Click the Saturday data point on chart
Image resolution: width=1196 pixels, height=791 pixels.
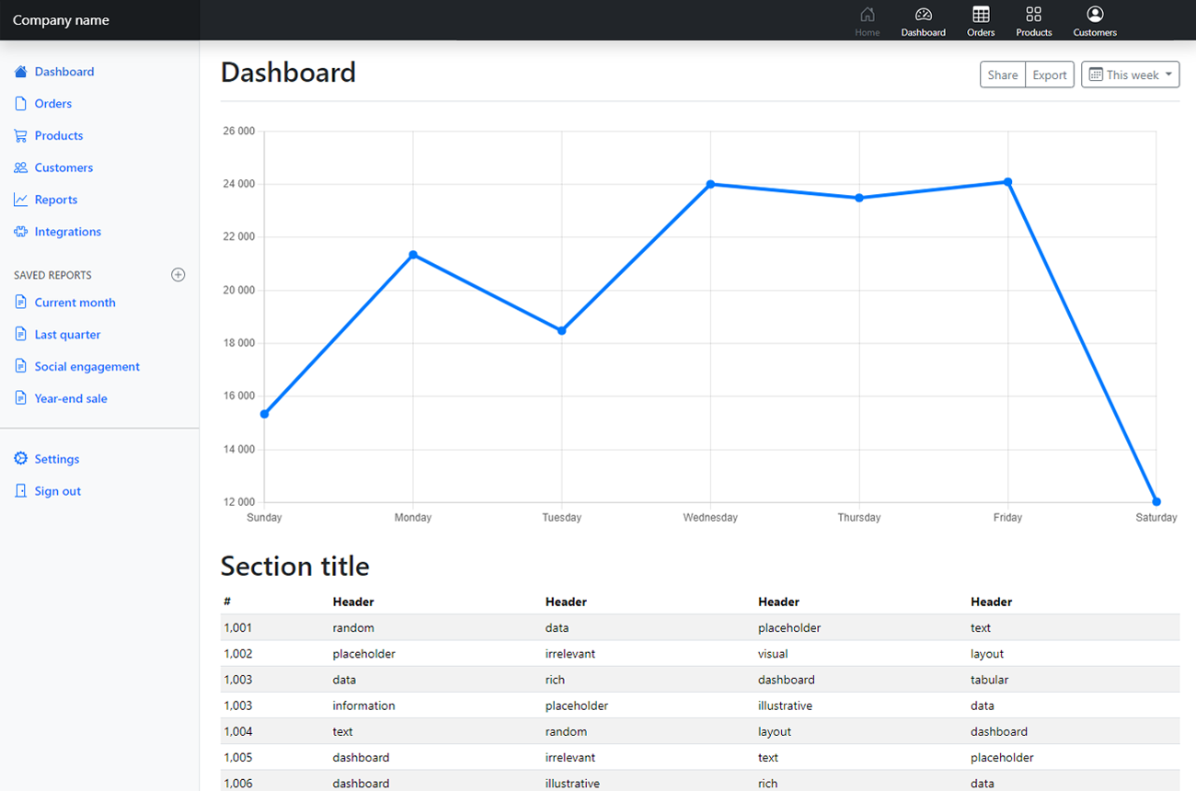point(1156,501)
